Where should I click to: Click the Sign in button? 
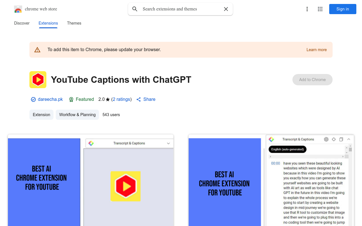[x=343, y=9]
